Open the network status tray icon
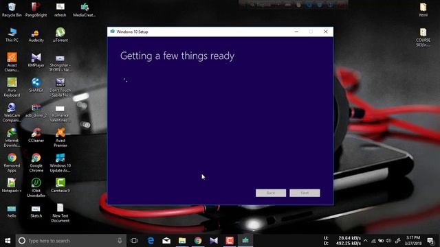This screenshot has width=440, height=247. point(373,241)
